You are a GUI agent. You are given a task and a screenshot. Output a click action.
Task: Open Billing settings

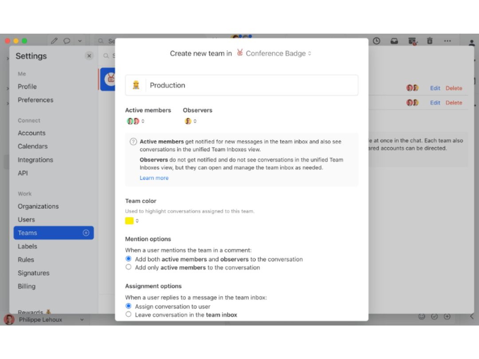point(27,286)
